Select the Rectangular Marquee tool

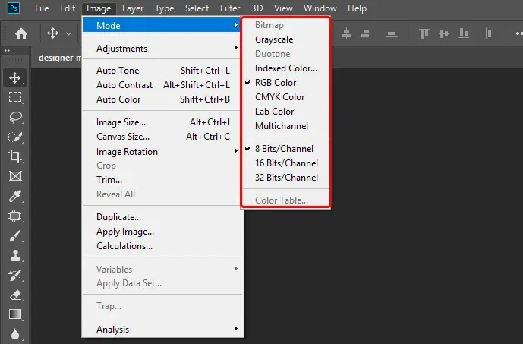coord(15,97)
